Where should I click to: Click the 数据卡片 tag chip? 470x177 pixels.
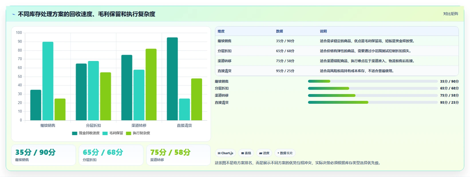pyautogui.click(x=285, y=153)
